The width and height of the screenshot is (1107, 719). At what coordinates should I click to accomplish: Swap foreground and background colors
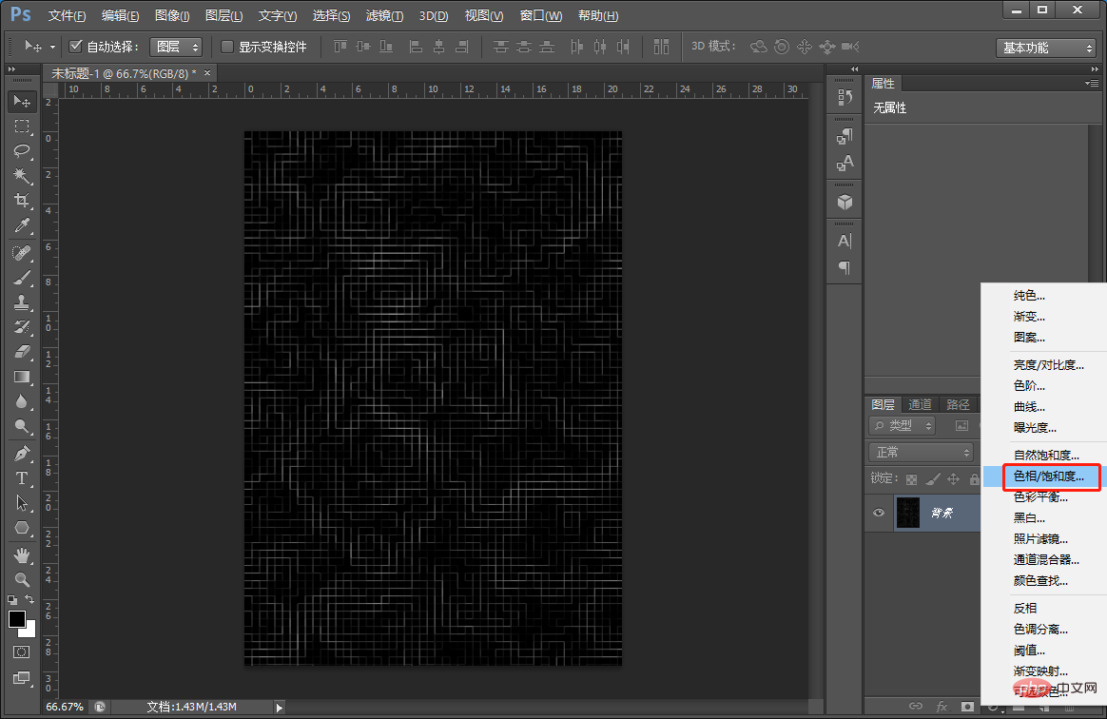[x=29, y=599]
